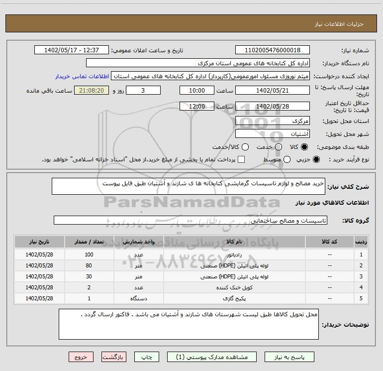Toggle the اسناد خزانه اسلامی payment checkbox
Screen dimensions: 383x371
[x=241, y=159]
